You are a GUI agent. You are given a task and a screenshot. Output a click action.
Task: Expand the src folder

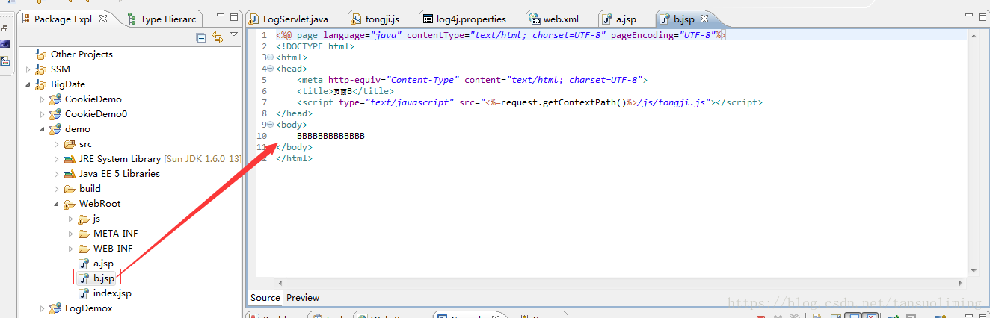(57, 144)
